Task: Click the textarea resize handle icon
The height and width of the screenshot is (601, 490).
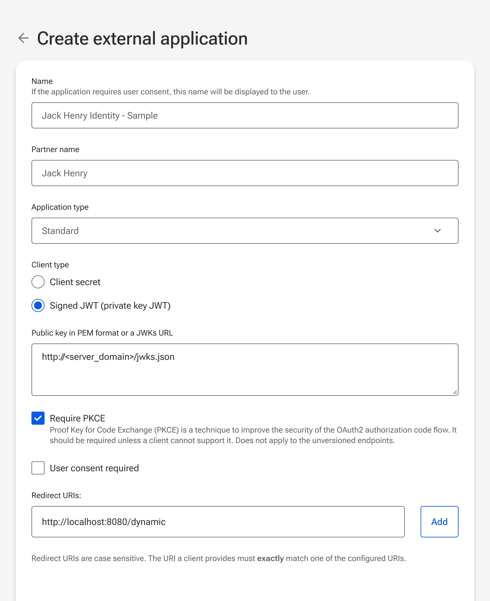Action: (x=455, y=392)
